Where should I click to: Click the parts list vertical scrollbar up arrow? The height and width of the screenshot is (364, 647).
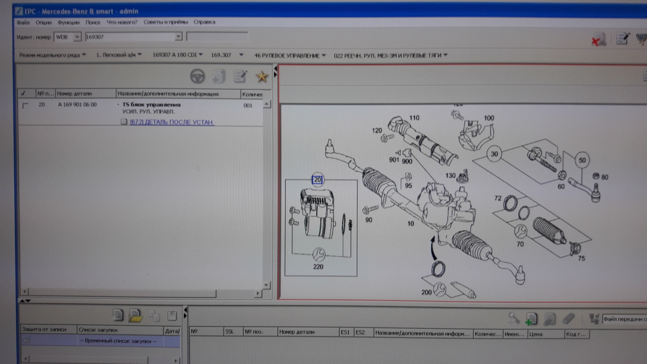tap(267, 104)
